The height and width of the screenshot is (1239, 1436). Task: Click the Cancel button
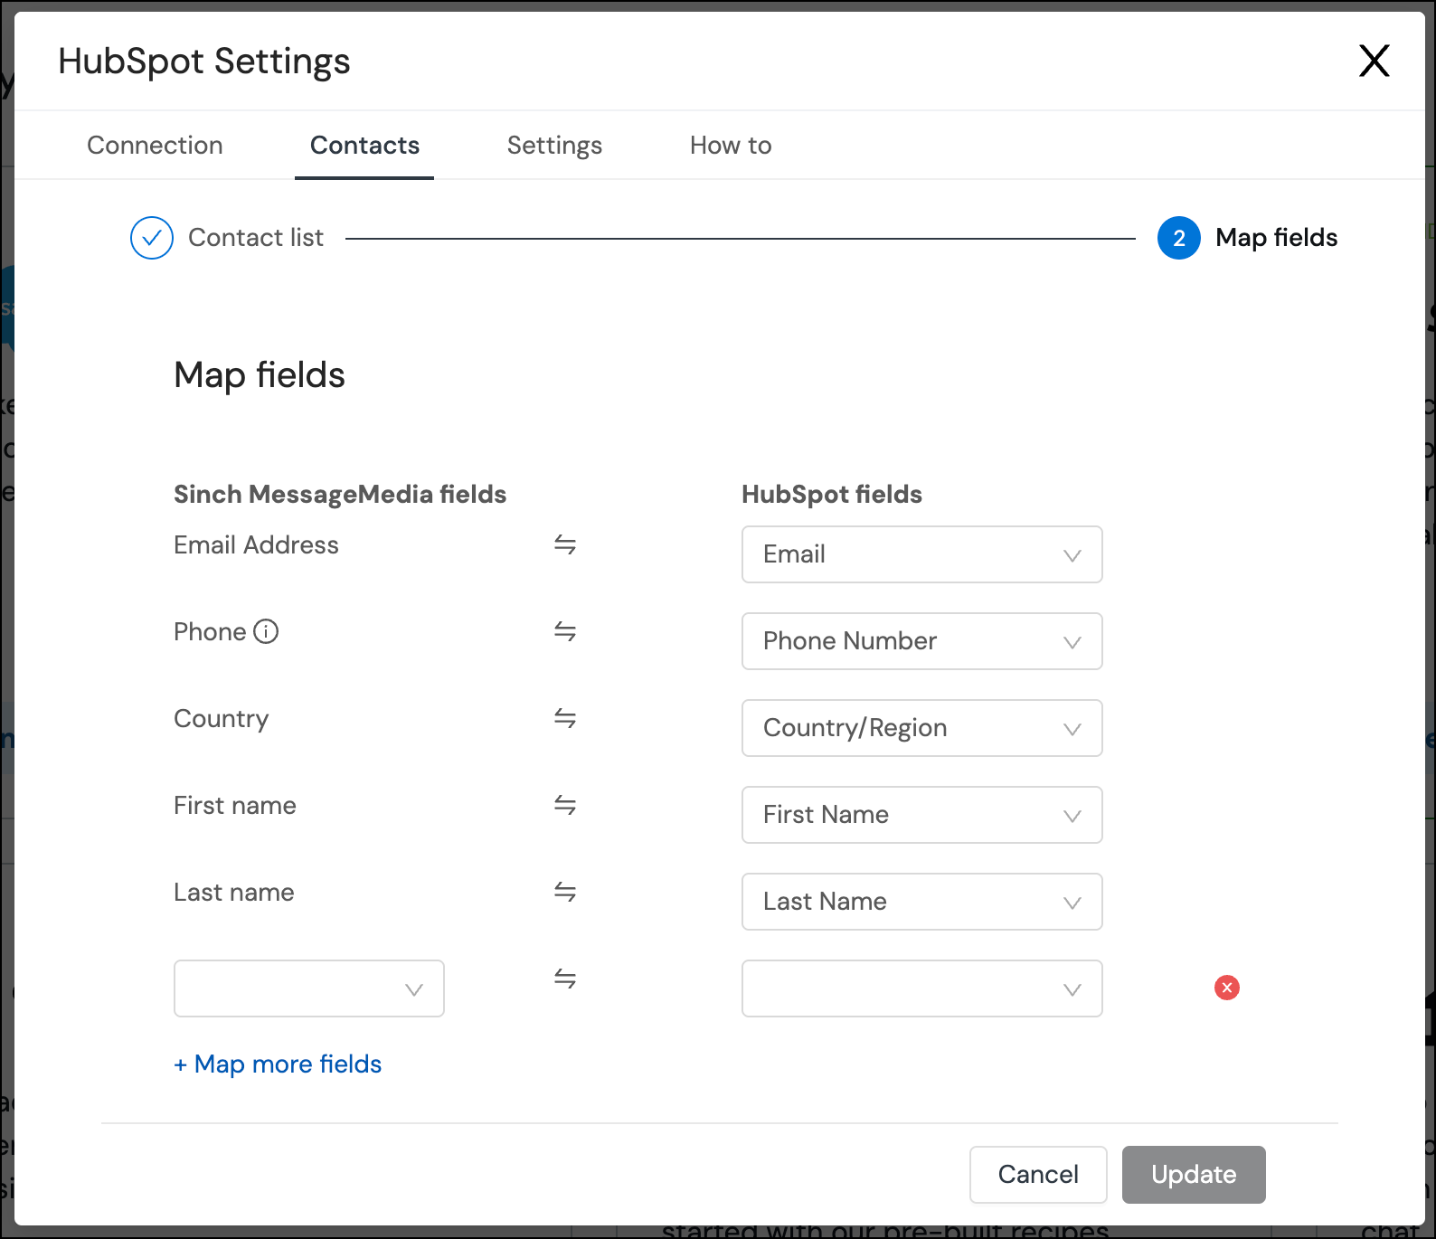pos(1038,1175)
